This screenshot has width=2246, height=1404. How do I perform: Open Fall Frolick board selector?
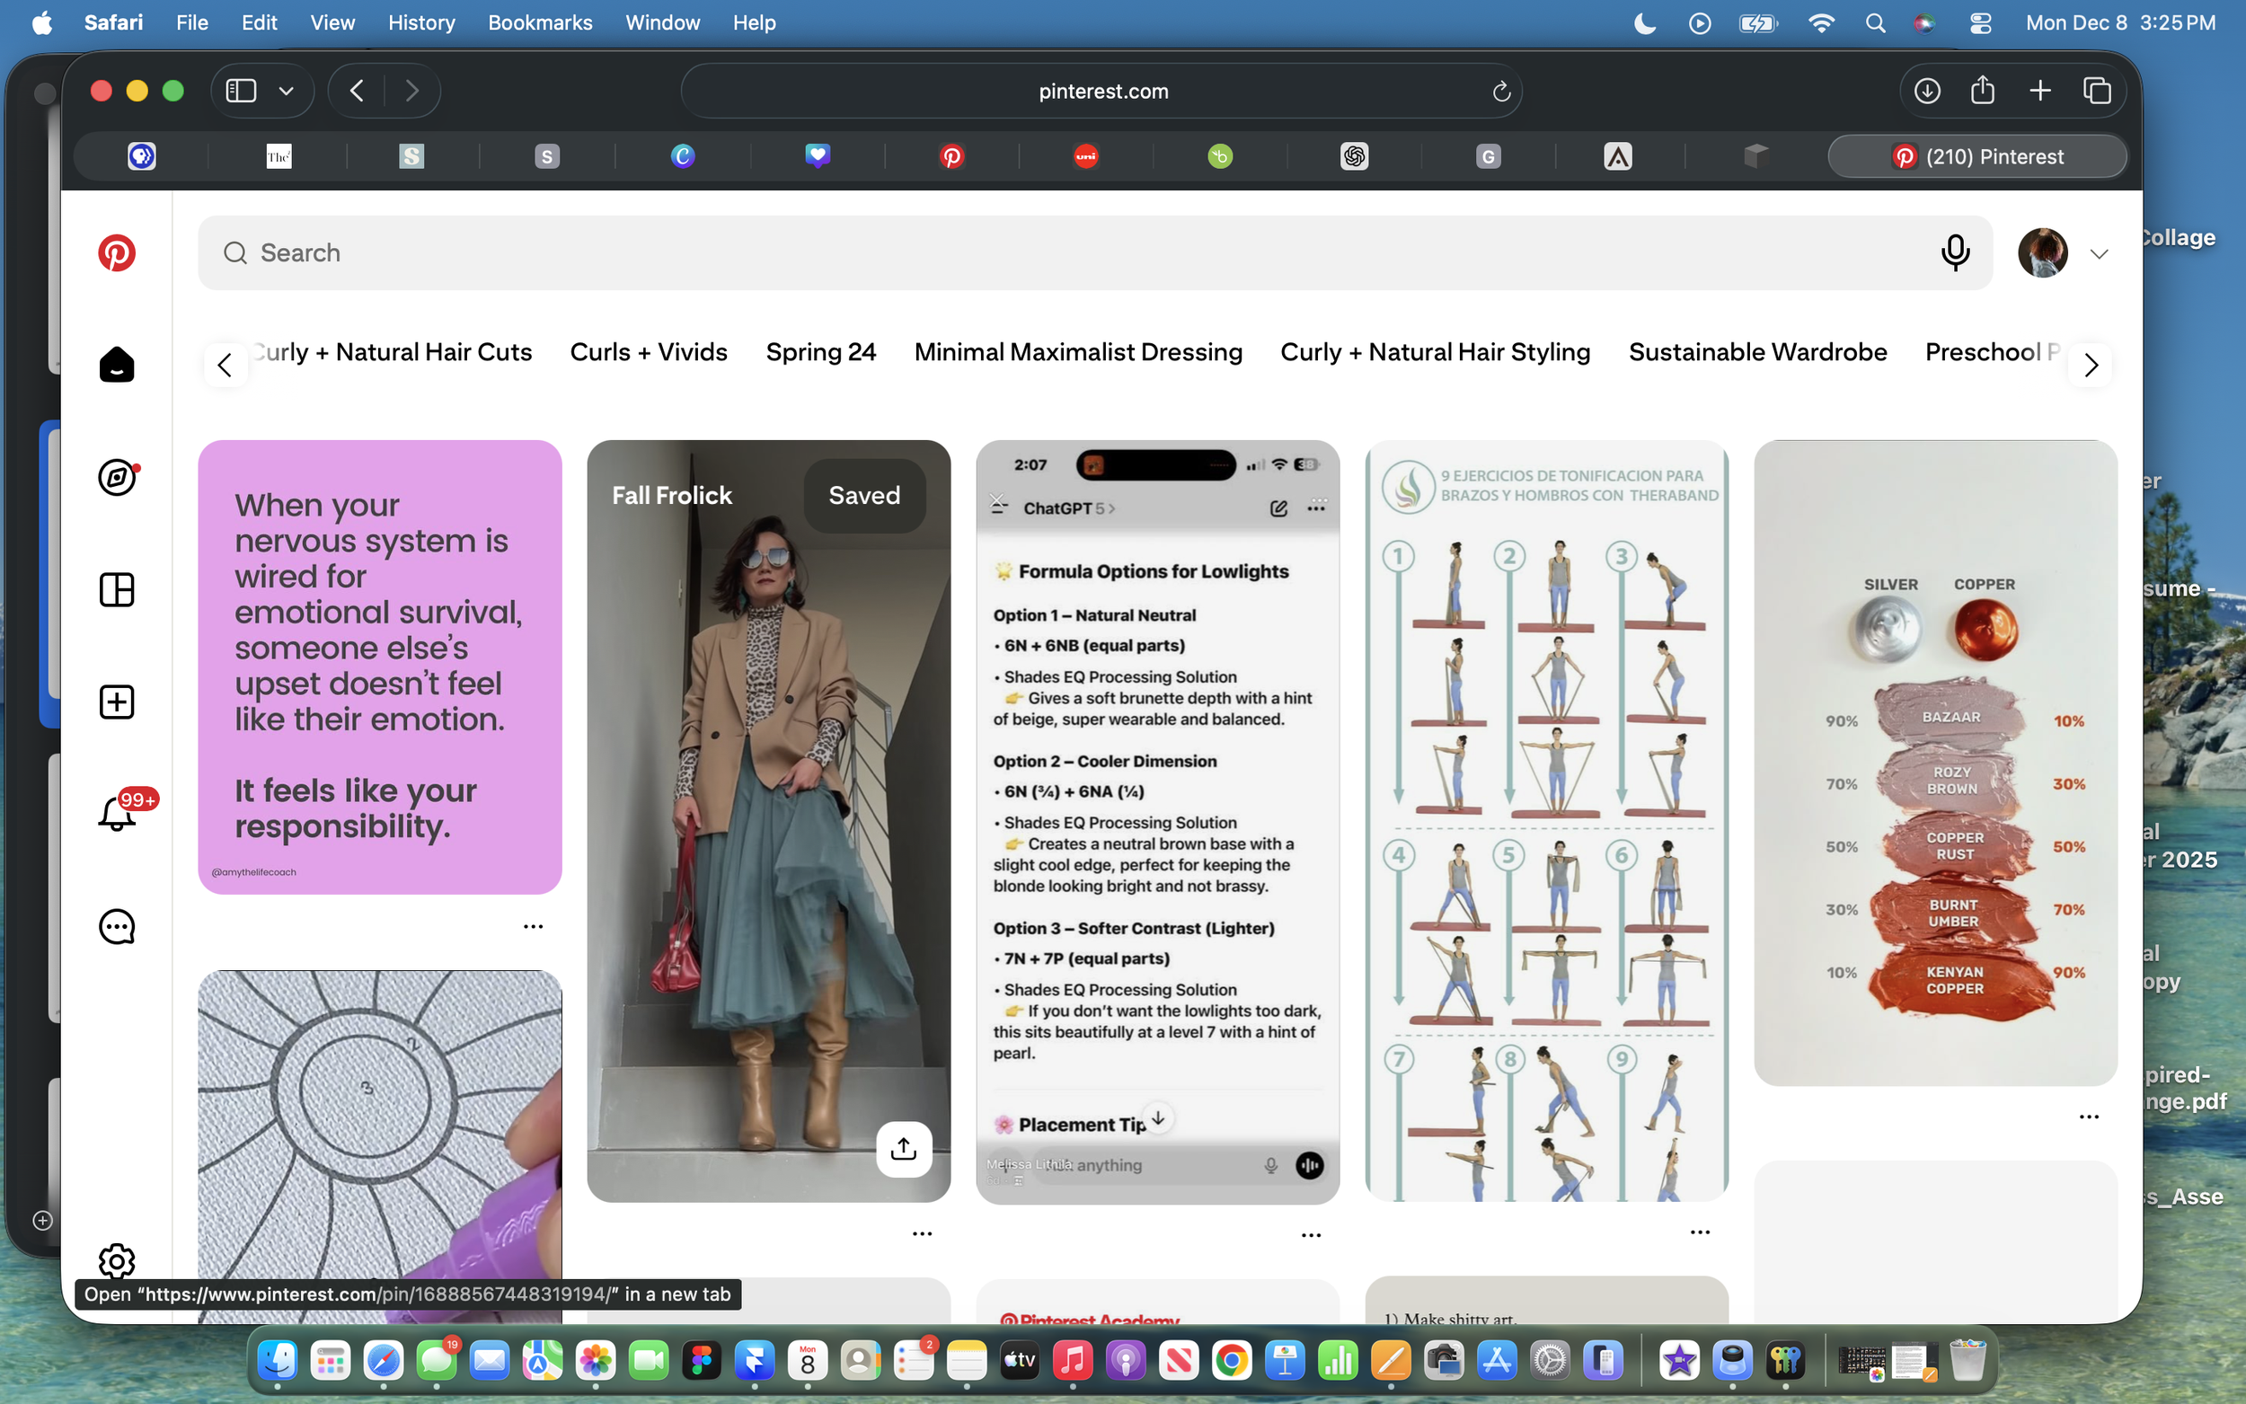click(x=672, y=496)
